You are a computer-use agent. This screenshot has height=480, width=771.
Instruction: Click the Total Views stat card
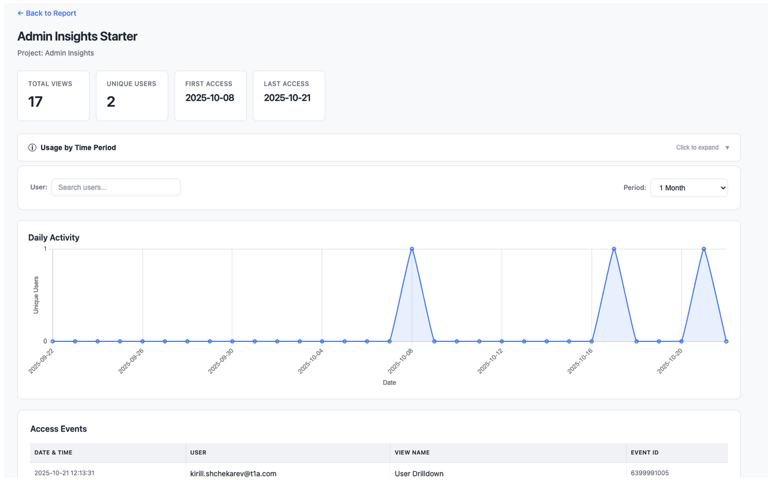pos(53,96)
